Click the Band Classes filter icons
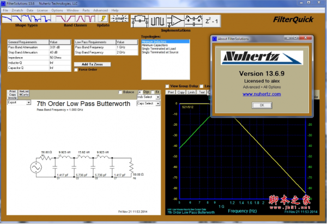327x224 pixels. click(71, 20)
